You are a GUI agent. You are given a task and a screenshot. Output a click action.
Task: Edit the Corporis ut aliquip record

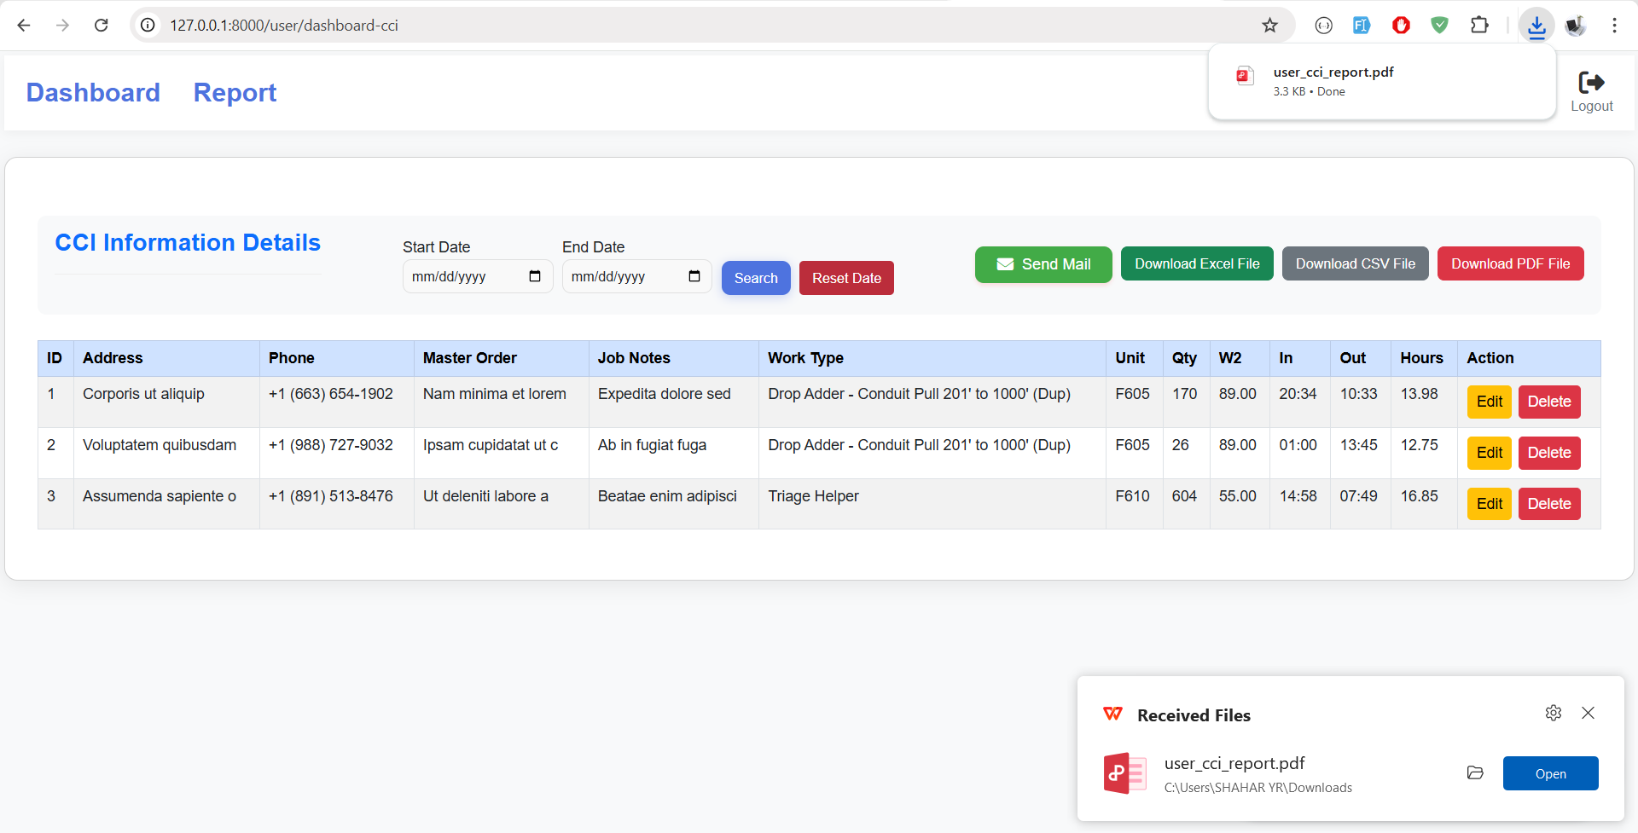pyautogui.click(x=1489, y=402)
